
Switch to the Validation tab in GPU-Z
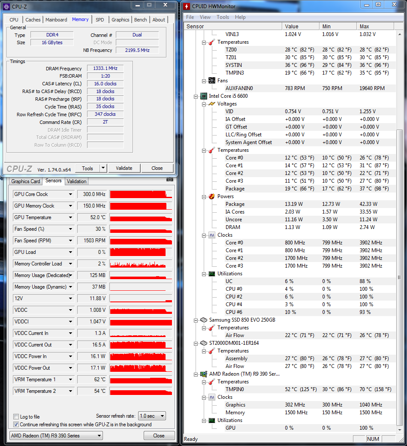click(x=76, y=181)
